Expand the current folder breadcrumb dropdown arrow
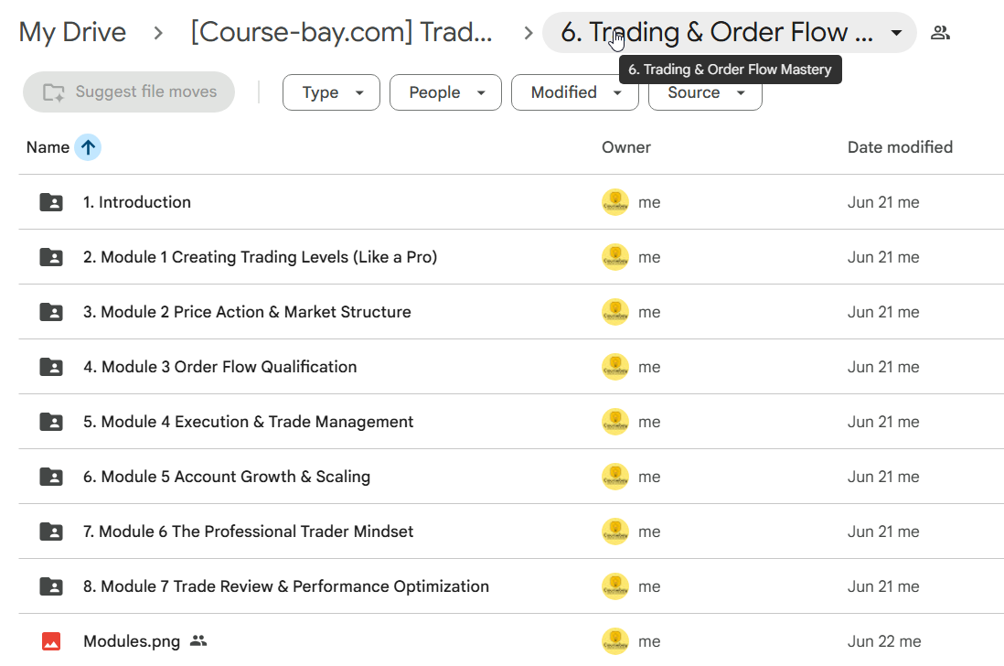The height and width of the screenshot is (666, 1004). click(896, 33)
